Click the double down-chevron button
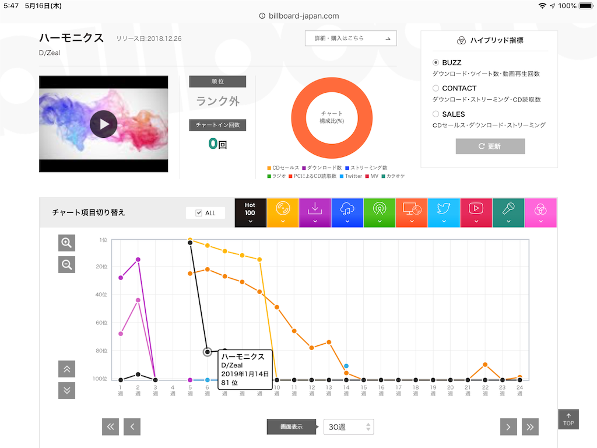 pos(66,390)
